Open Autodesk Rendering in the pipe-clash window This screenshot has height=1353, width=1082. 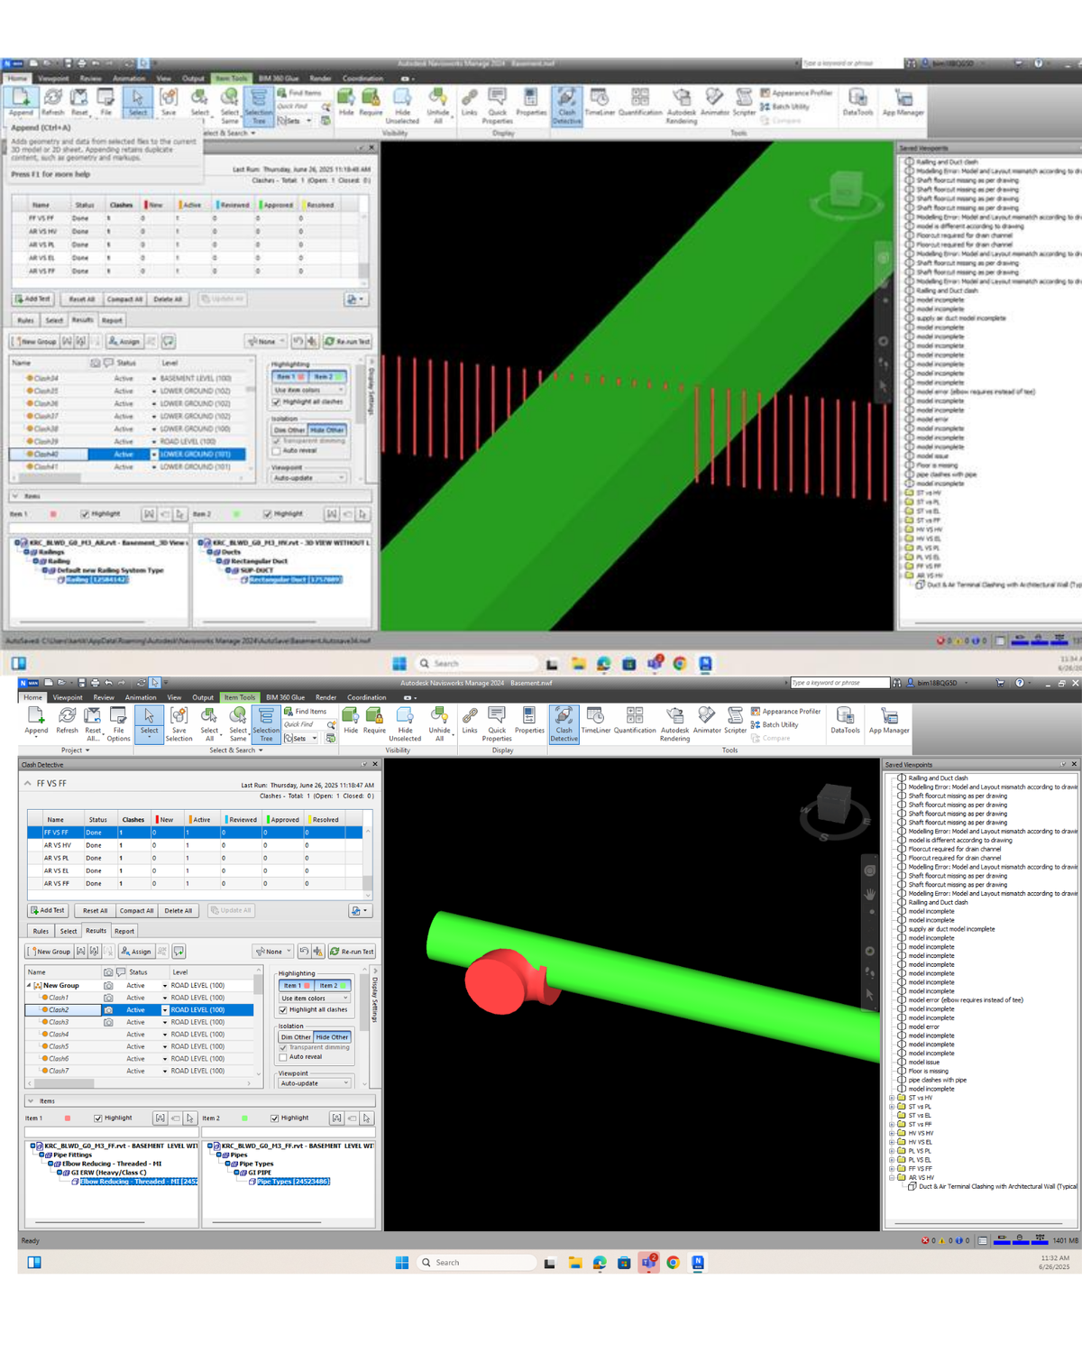tap(674, 723)
